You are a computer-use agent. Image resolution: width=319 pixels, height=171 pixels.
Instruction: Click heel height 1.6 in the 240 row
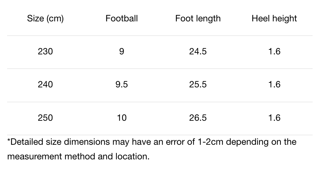point(274,85)
